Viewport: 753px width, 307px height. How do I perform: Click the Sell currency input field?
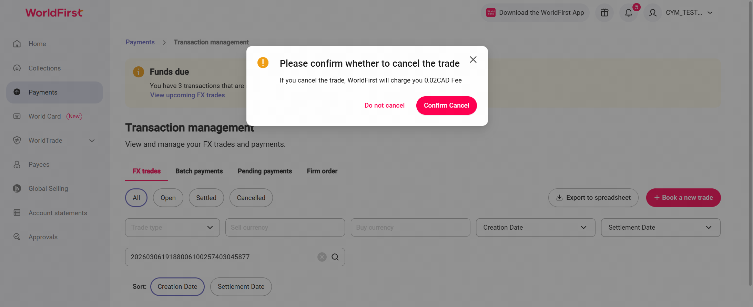coord(285,228)
